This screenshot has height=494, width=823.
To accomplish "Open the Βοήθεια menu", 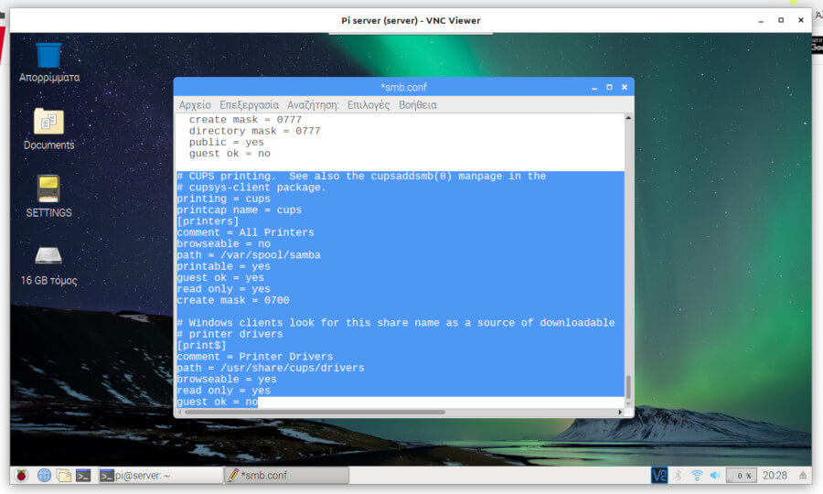I will [x=417, y=105].
